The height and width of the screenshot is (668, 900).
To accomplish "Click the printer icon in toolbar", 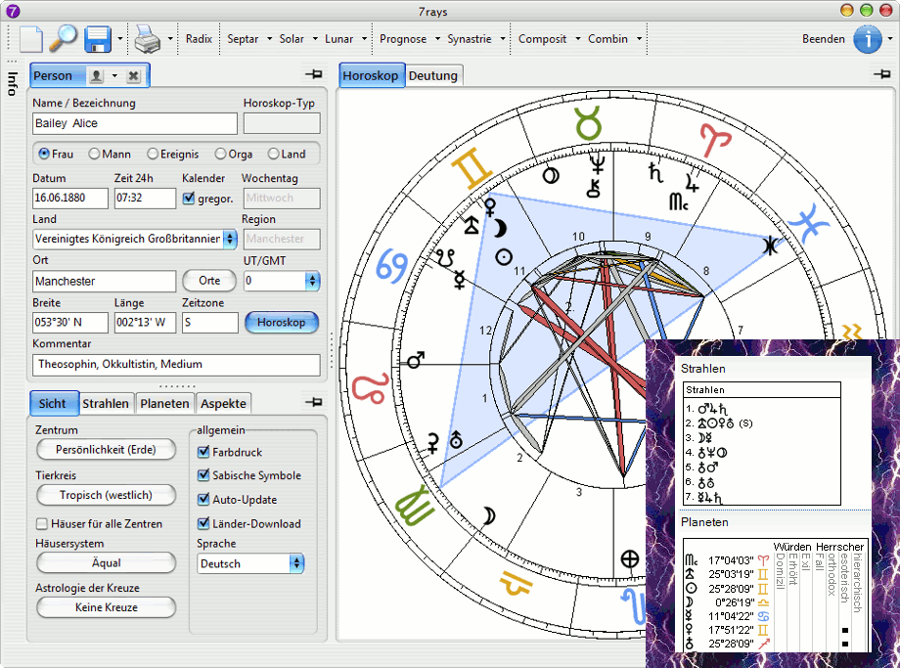I will [147, 39].
